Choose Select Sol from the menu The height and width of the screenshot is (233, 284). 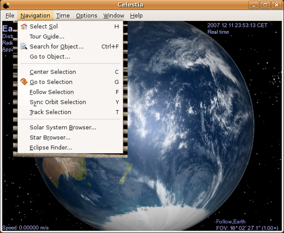point(70,26)
